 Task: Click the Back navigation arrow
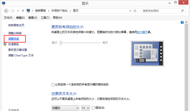click(x=6, y=11)
